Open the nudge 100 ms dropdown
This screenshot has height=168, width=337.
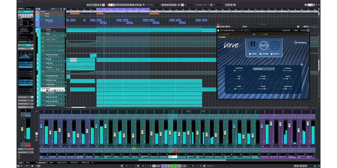pyautogui.click(x=155, y=5)
